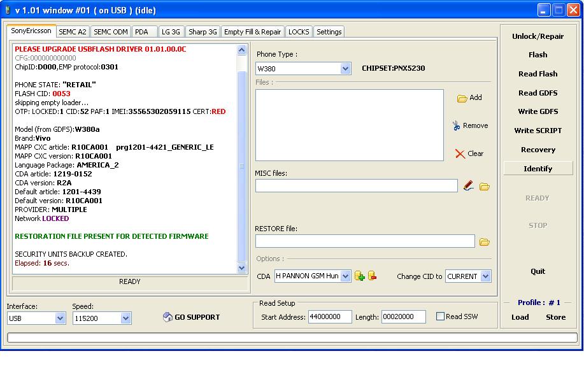The width and height of the screenshot is (584, 370).
Task: Click inside the Files list box
Action: pyautogui.click(x=350, y=125)
